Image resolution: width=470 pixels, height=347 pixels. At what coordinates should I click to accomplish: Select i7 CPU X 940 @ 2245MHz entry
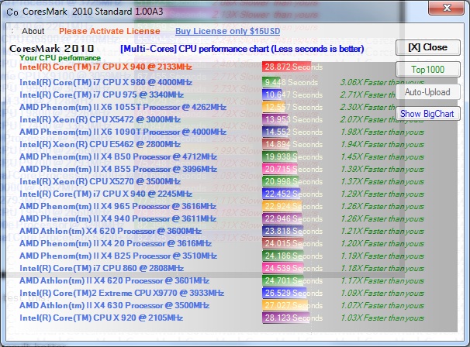tap(105, 194)
